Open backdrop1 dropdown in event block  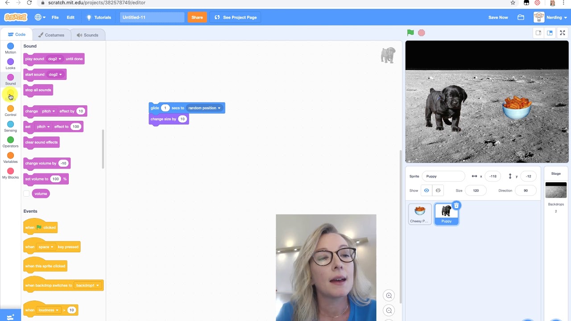click(87, 285)
